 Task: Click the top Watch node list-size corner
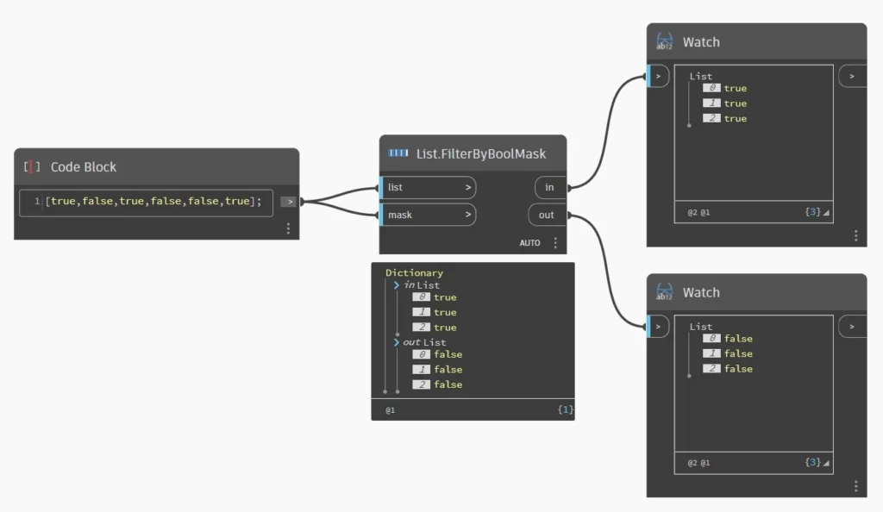click(826, 213)
